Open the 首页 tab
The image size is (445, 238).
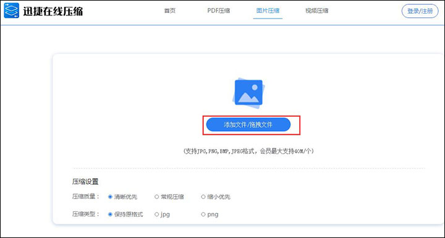pos(170,11)
